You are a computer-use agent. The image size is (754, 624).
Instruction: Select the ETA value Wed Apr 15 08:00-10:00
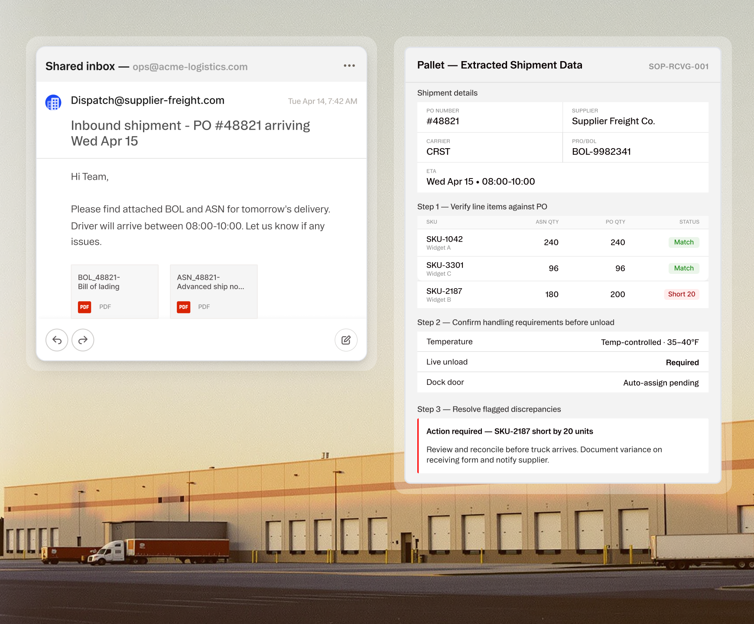point(481,182)
